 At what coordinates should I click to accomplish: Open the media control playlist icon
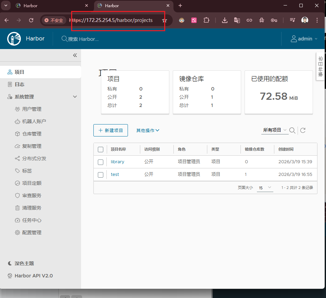pyautogui.click(x=292, y=20)
